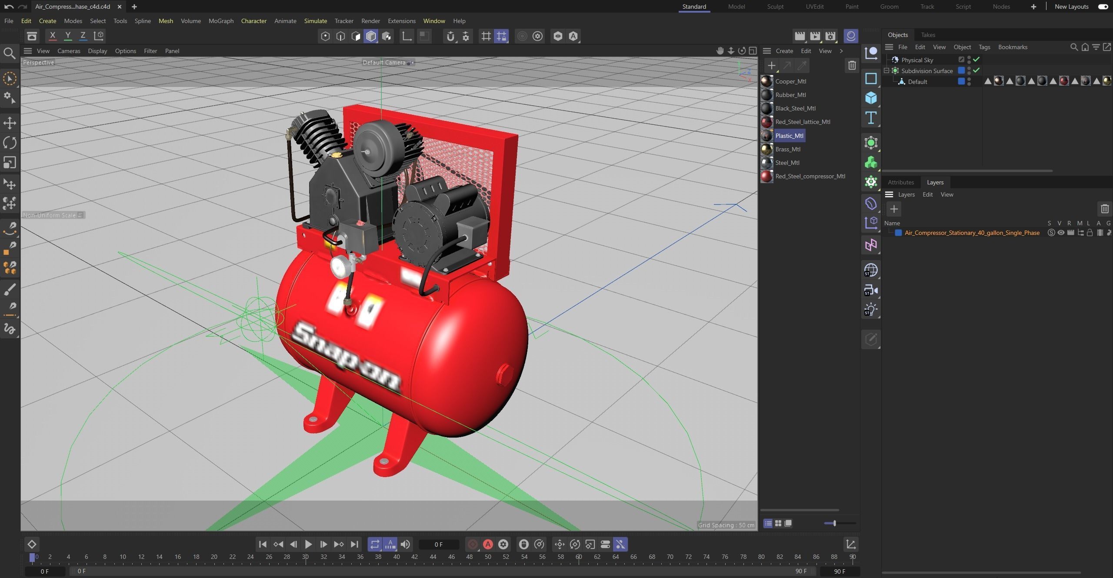The height and width of the screenshot is (578, 1113).
Task: Toggle Y axis lock icon
Action: pos(68,36)
